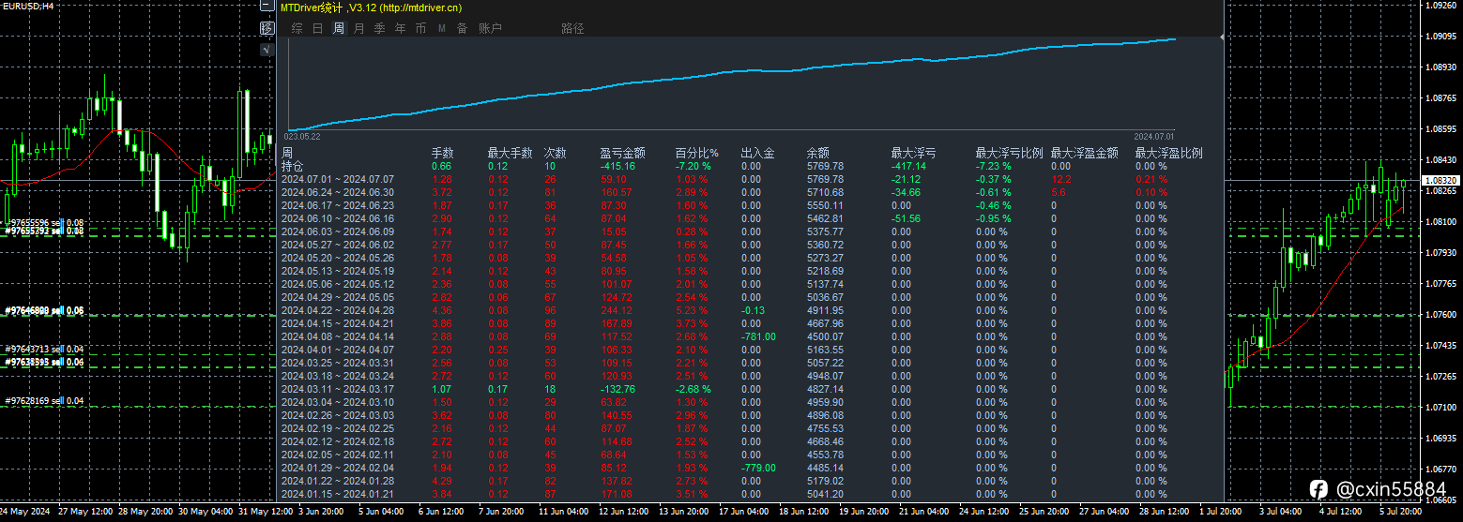The width and height of the screenshot is (1463, 522).
Task: Click the MTDriver统计 V3.12 title link
Action: [x=372, y=7]
